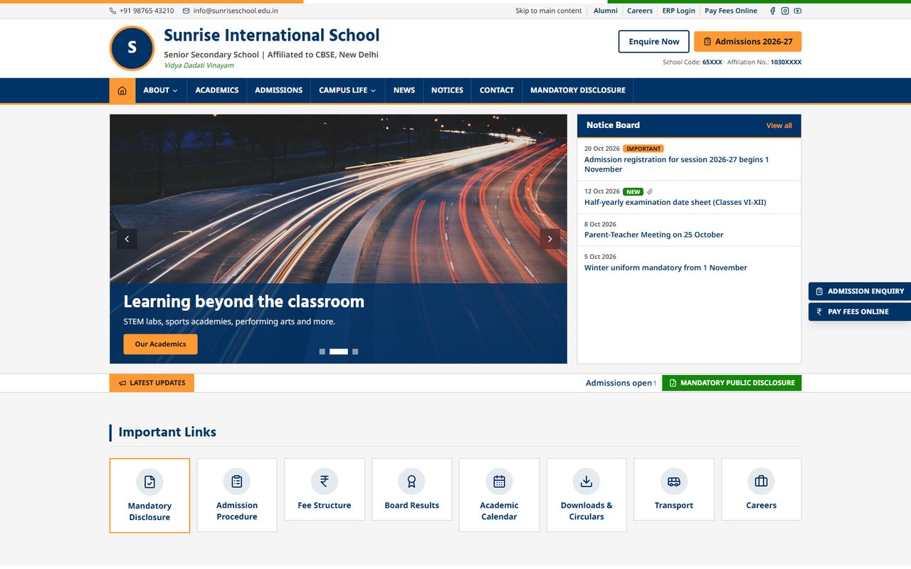Select the third carousel slide indicator

coord(355,351)
